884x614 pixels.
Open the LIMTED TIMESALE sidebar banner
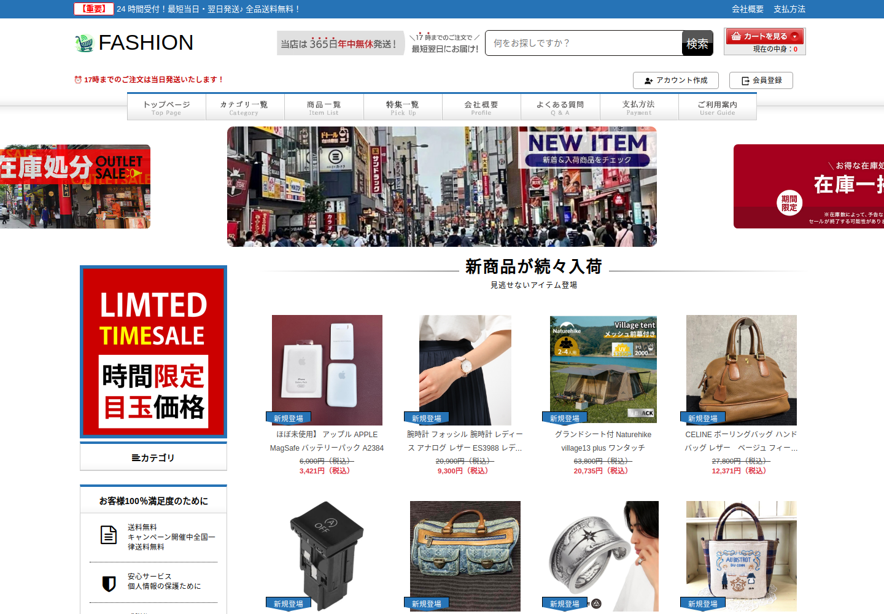point(153,352)
